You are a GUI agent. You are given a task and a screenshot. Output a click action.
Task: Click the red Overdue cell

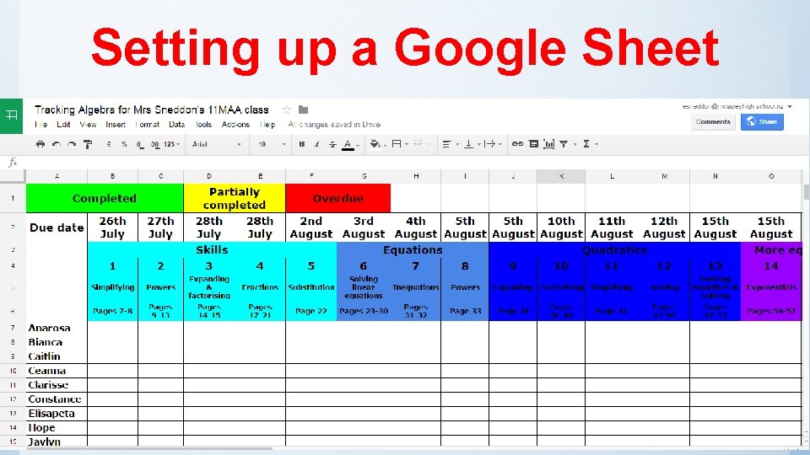pos(338,198)
